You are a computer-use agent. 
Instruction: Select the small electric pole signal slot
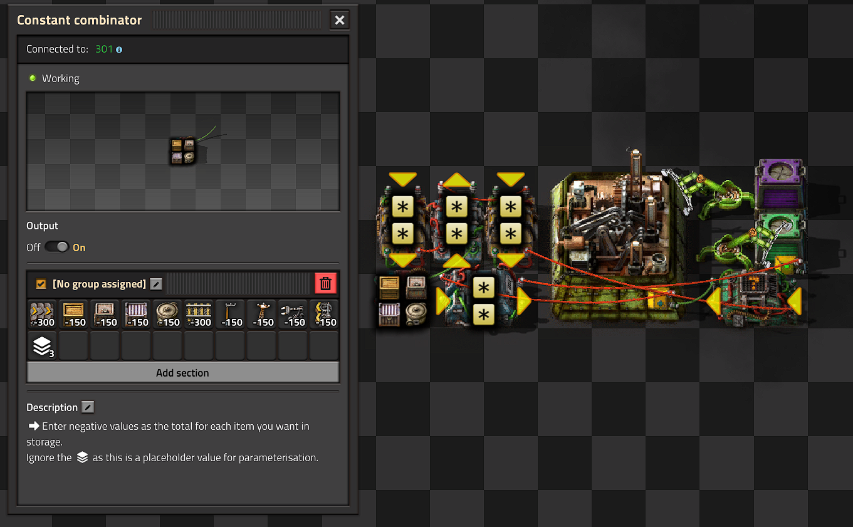coord(231,314)
